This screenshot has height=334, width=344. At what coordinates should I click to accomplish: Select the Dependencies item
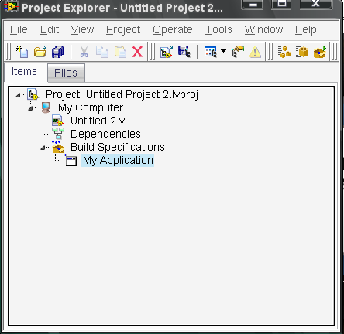[105, 134]
